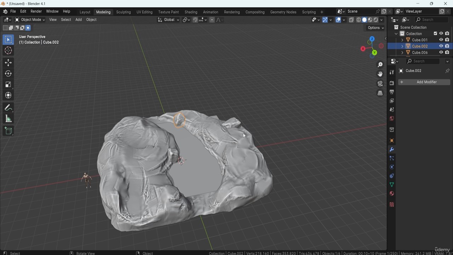453x255 pixels.
Task: Select the Move tool
Action: [x=8, y=63]
